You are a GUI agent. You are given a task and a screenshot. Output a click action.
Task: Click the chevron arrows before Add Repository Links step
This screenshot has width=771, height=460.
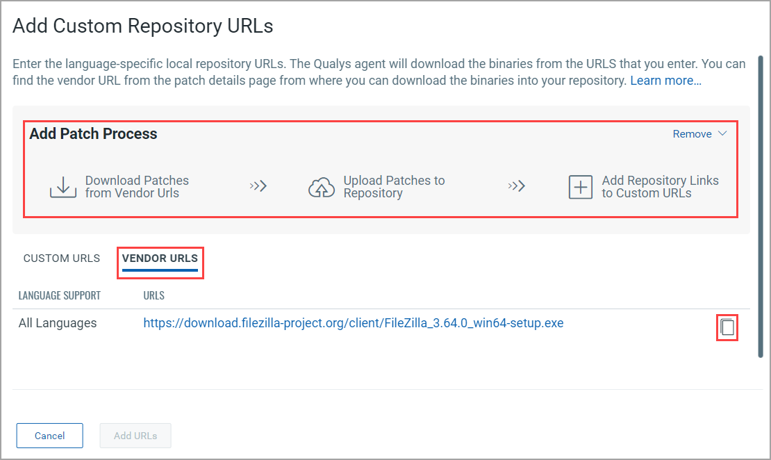click(516, 186)
